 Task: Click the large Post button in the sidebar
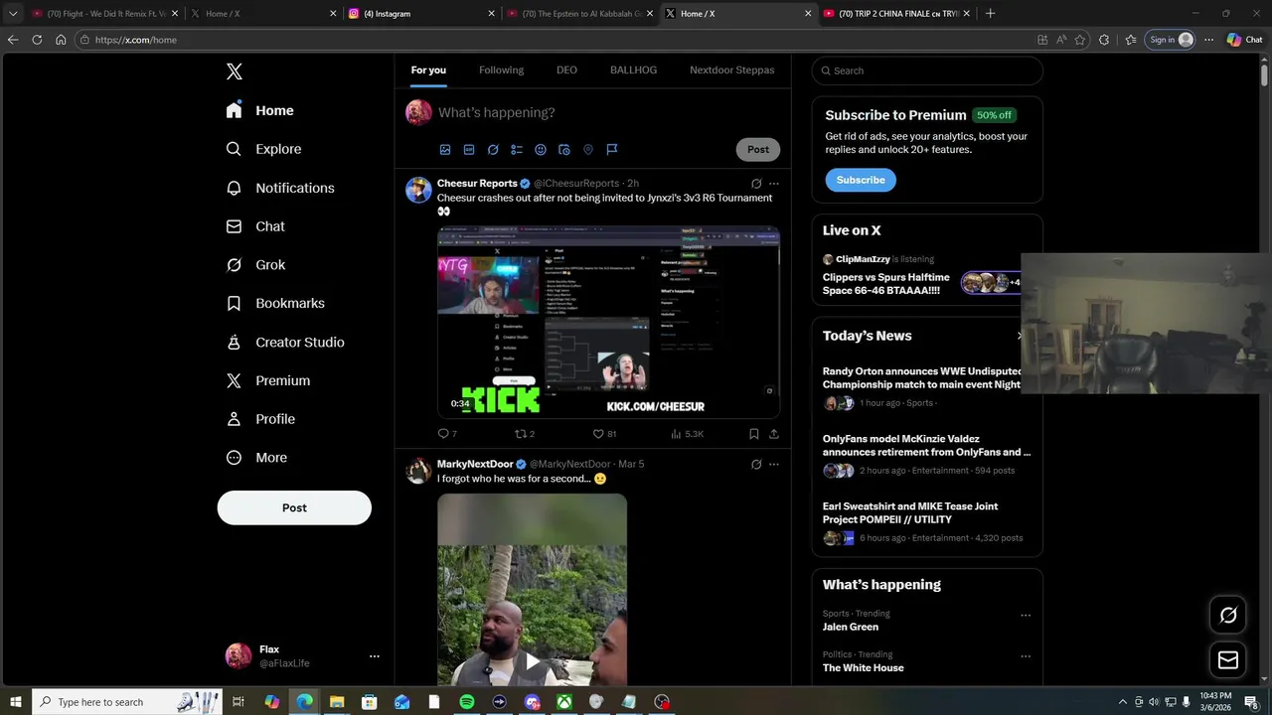tap(294, 507)
